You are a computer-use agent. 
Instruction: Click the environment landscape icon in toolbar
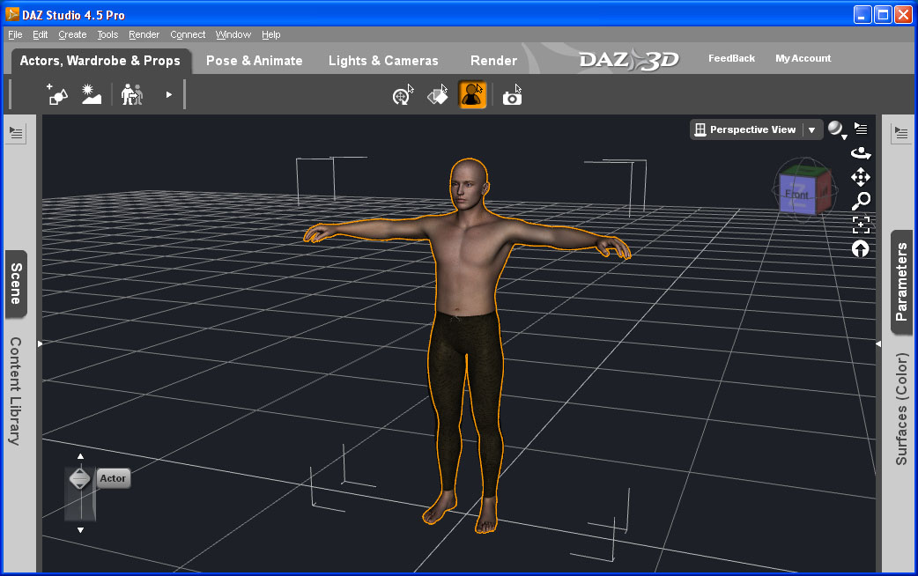[92, 94]
